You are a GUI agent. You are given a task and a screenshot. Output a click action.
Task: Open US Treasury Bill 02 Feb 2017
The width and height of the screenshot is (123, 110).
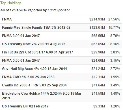pos(25,106)
